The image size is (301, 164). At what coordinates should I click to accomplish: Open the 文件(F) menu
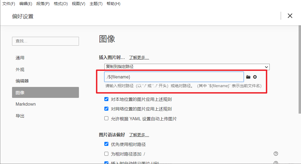click(9, 4)
